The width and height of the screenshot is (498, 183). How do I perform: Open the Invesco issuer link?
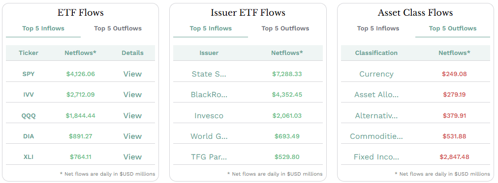tap(209, 116)
